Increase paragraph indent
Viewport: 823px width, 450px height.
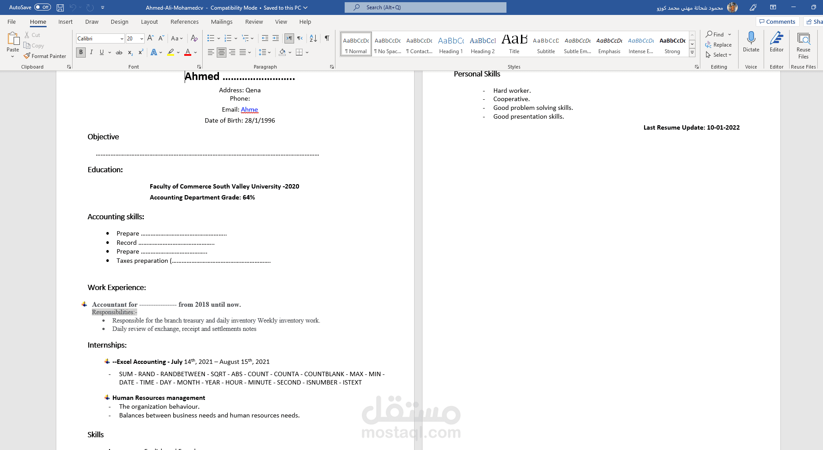pyautogui.click(x=276, y=38)
